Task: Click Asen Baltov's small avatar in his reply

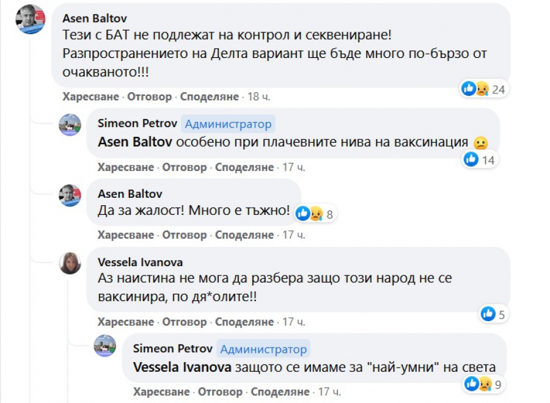Action: click(70, 195)
